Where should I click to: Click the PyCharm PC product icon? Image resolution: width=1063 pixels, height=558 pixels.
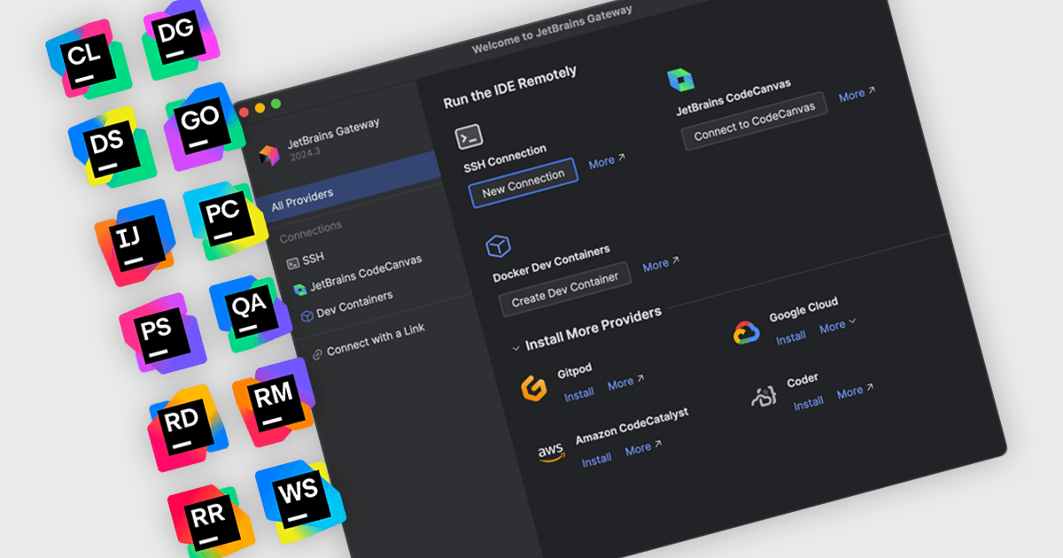(224, 220)
